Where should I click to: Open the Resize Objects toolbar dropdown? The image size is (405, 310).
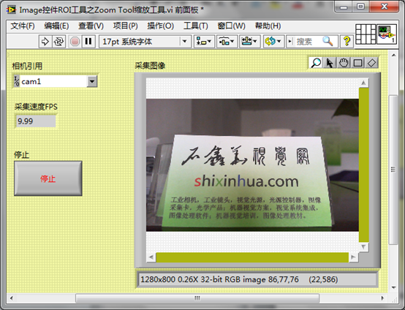pyautogui.click(x=249, y=42)
